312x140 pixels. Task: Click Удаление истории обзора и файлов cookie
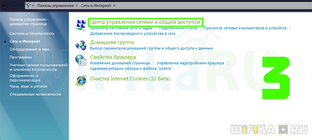point(131,68)
